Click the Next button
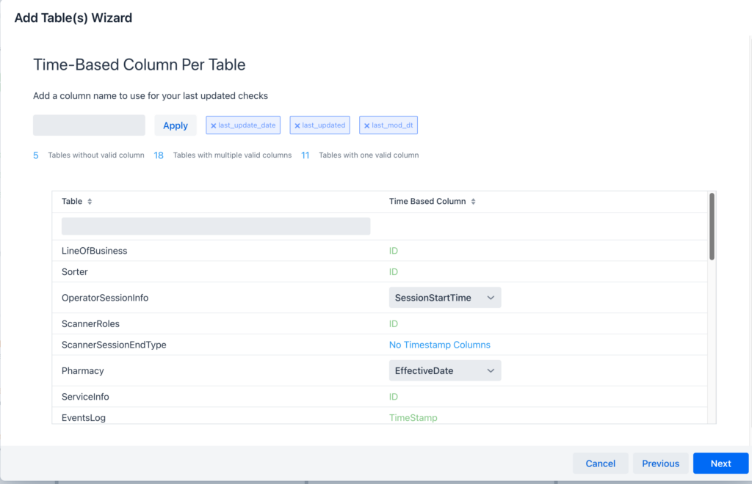Screen dimensions: 752x484 pos(720,463)
